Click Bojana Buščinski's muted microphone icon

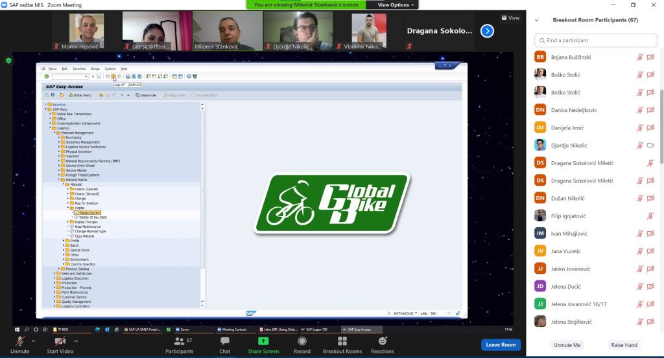tap(640, 57)
